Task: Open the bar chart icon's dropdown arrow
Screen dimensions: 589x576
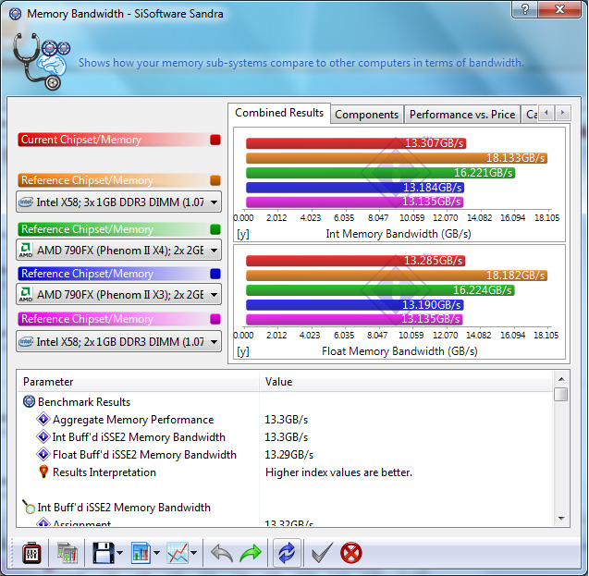Action: point(156,553)
